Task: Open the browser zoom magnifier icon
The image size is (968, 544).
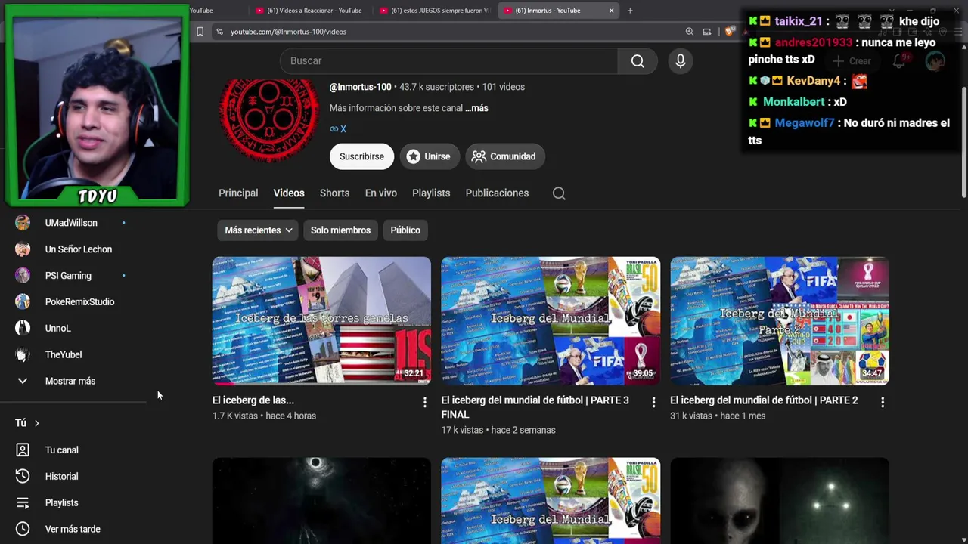Action: coord(689,32)
